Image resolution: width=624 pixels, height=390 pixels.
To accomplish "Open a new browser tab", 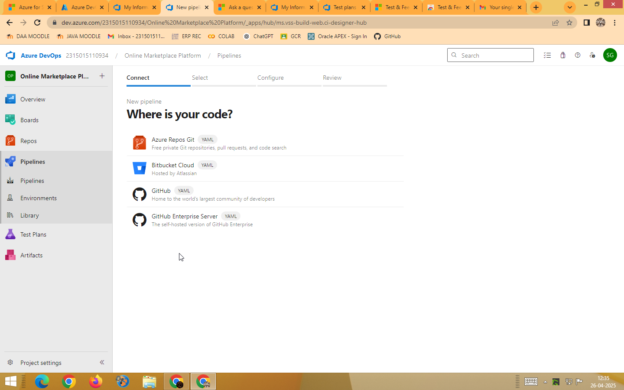I will pyautogui.click(x=536, y=7).
